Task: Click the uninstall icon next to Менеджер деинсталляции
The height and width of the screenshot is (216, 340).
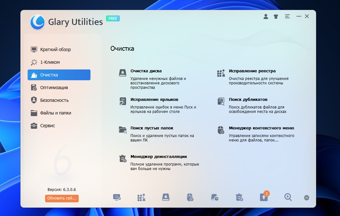Action: point(123,158)
